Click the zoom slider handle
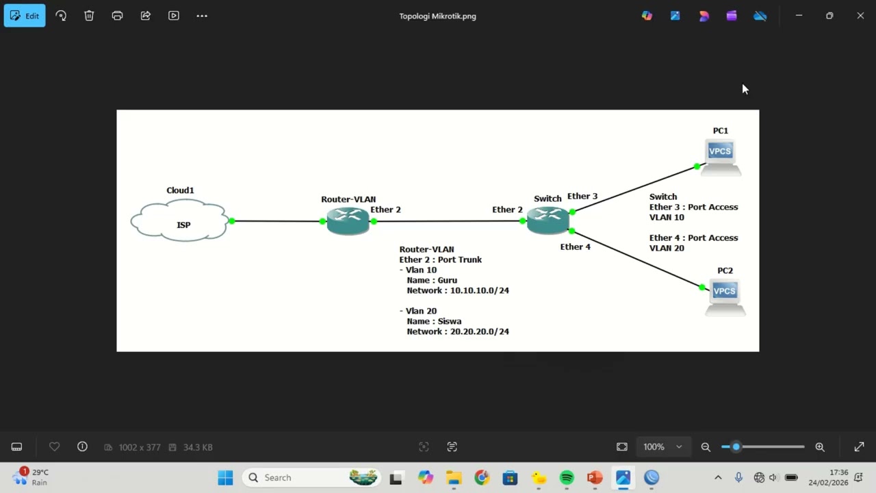876x493 pixels. (736, 447)
